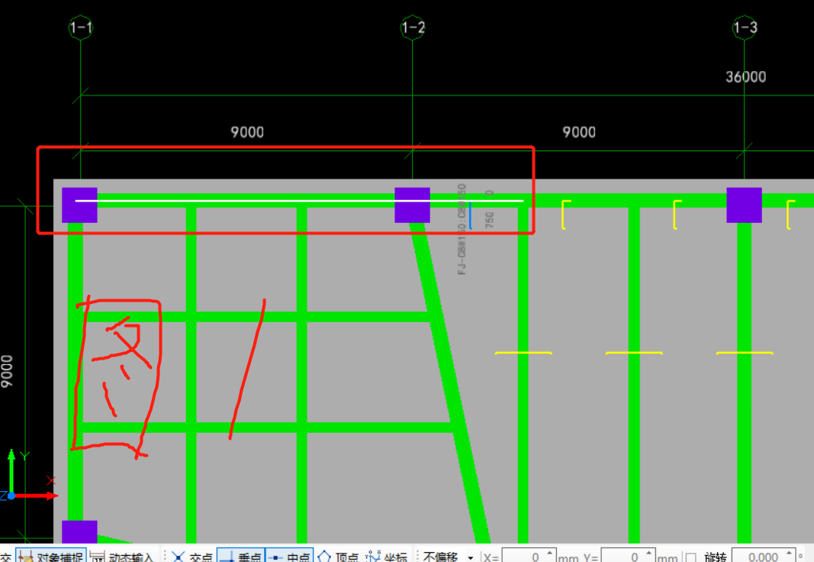Click the 9000 dimension between 1-1 and 1-2
This screenshot has width=814, height=562.
coord(247,132)
